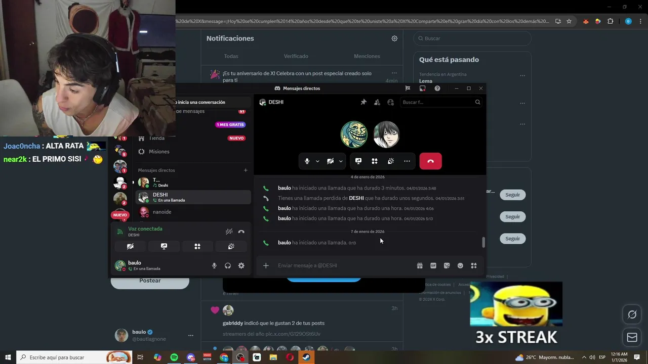Hang up the call with red button
Image resolution: width=648 pixels, height=364 pixels.
pos(430,161)
